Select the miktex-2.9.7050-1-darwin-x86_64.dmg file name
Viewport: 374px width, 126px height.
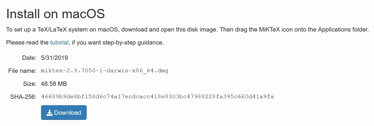[x=105, y=71]
